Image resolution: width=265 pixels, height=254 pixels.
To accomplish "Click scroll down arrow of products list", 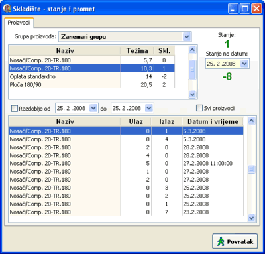I will coord(192,95).
